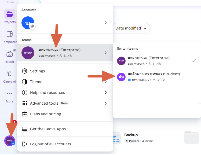
Task: Click Get the Canva Apps
Action: pyautogui.click(x=48, y=129)
